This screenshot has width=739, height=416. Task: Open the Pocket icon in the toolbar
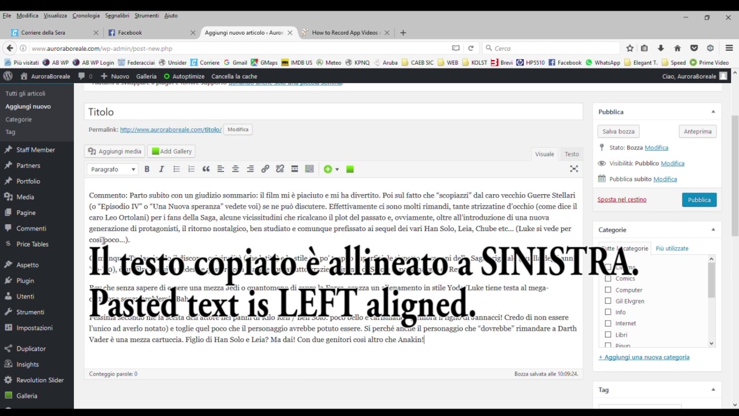click(694, 49)
